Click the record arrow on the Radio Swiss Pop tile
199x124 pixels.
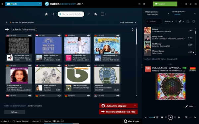[x=89, y=36]
